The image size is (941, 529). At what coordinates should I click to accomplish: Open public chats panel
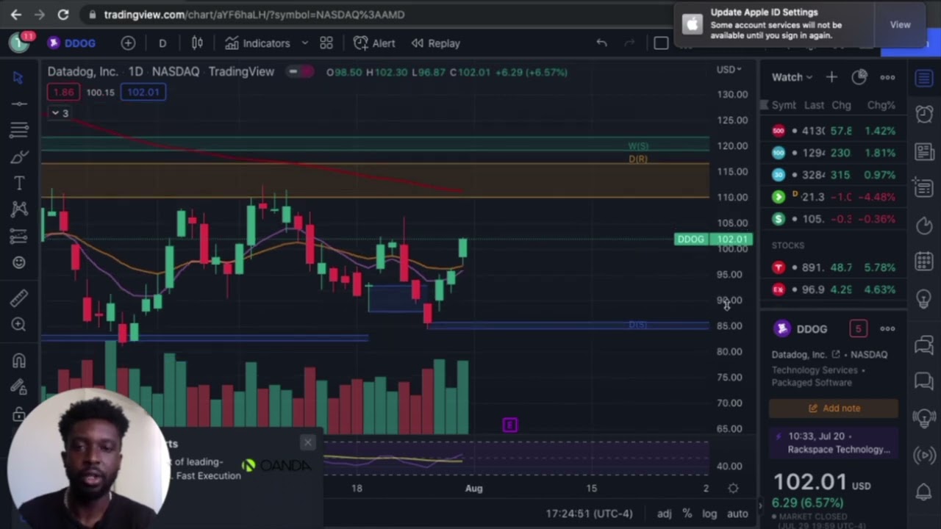tap(924, 344)
